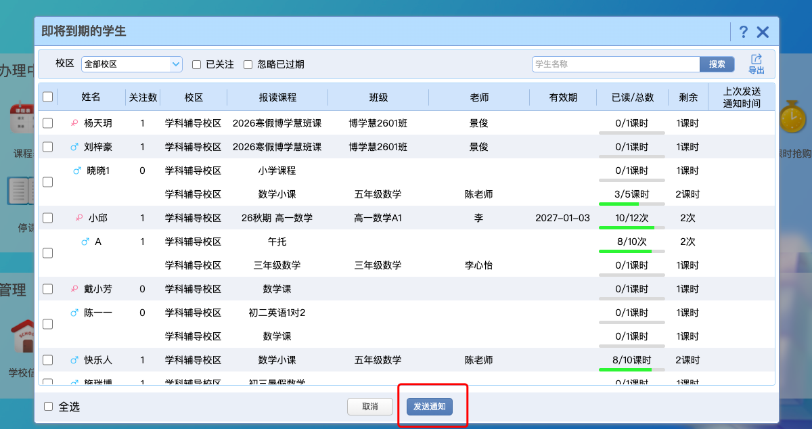Viewport: 812px width, 429px height.
Task: Tick the checkbox for 戴小芳
Action: click(48, 289)
